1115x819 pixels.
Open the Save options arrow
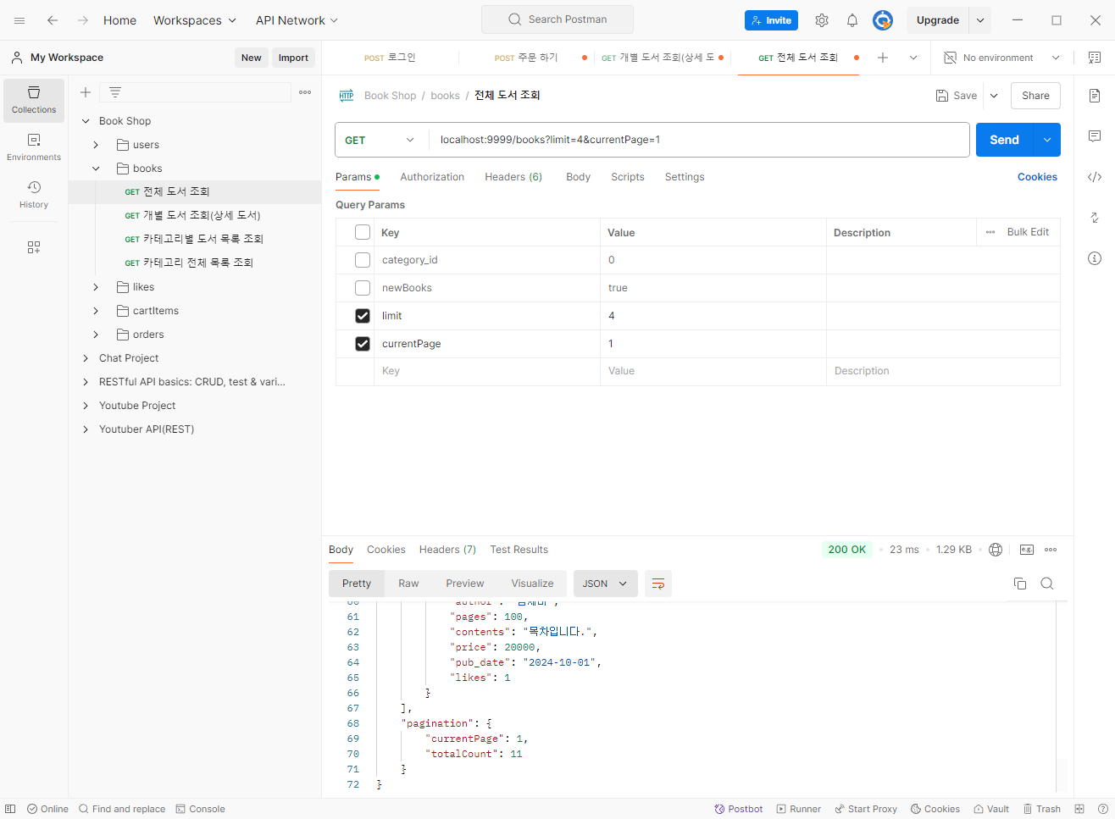coord(994,96)
